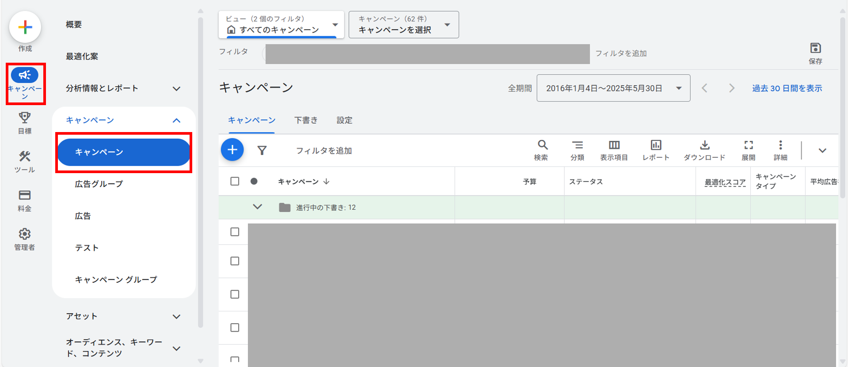Screen dimensions: 848x367
Task: Click フィルタを追加 next to top filter bar
Action: point(621,53)
